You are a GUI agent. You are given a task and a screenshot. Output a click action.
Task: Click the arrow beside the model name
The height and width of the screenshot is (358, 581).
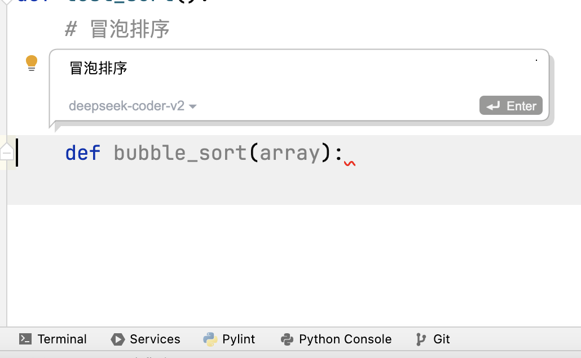(x=193, y=106)
